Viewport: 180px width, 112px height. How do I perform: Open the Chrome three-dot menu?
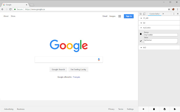pyautogui.click(x=177, y=9)
